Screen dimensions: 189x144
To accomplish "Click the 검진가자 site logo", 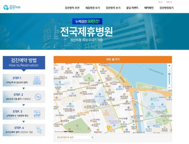I will tap(12, 7).
